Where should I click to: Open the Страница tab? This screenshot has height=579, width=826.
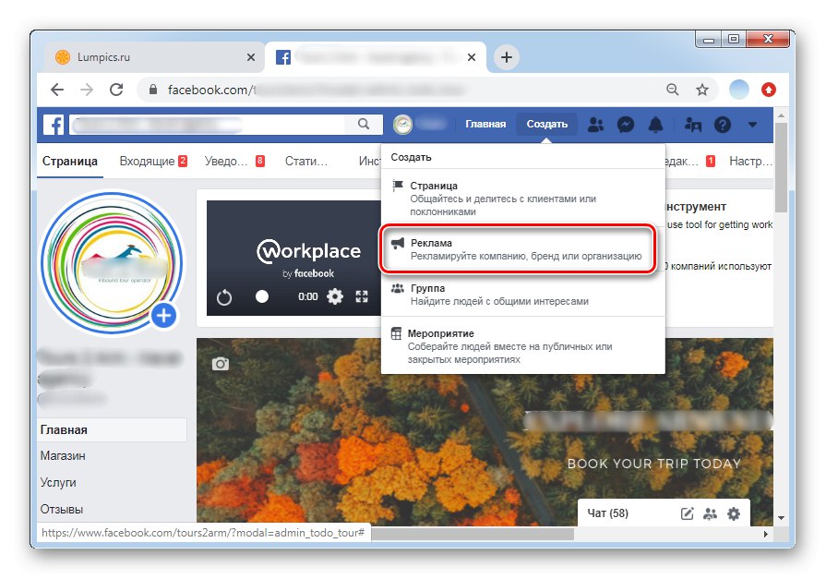(70, 161)
